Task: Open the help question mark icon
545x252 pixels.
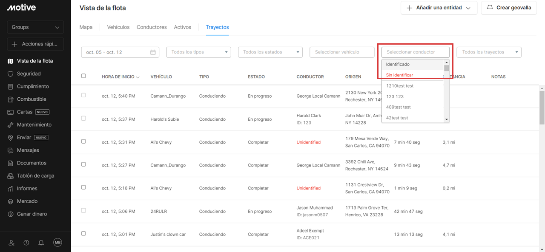Action: (x=26, y=243)
